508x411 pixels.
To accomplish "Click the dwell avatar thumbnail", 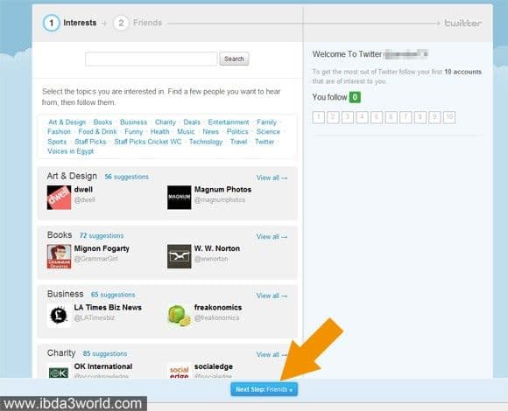I will point(59,198).
